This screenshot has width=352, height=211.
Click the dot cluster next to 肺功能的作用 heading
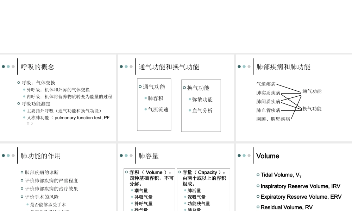point(8,155)
